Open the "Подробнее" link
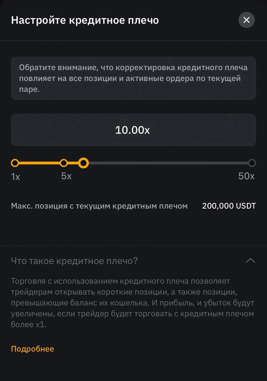This screenshot has height=381, width=267. pos(32,349)
